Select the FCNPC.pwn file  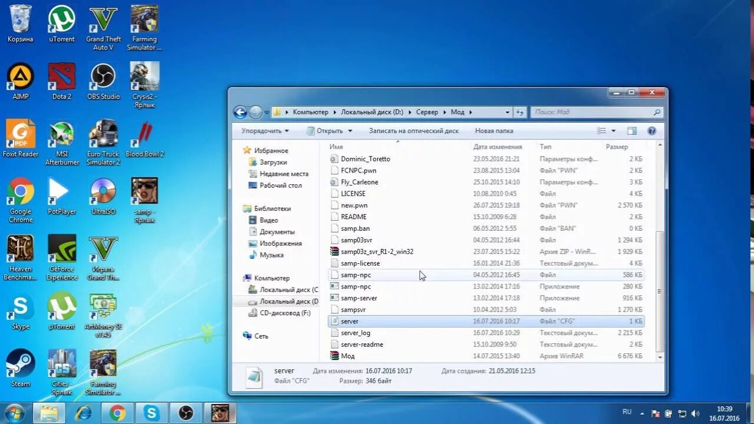(x=485, y=170)
